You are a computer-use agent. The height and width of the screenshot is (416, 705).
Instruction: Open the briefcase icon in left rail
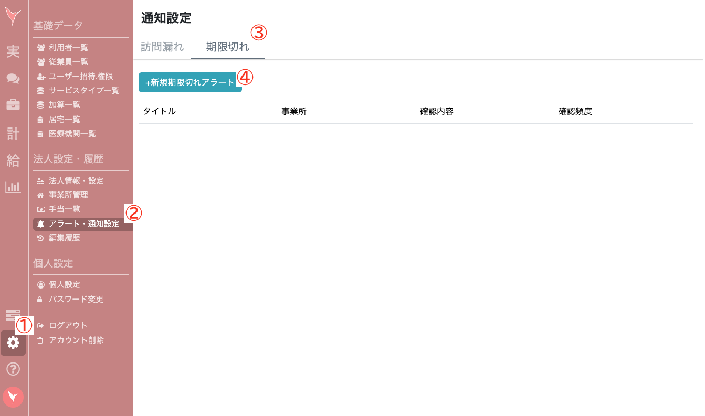(x=13, y=104)
